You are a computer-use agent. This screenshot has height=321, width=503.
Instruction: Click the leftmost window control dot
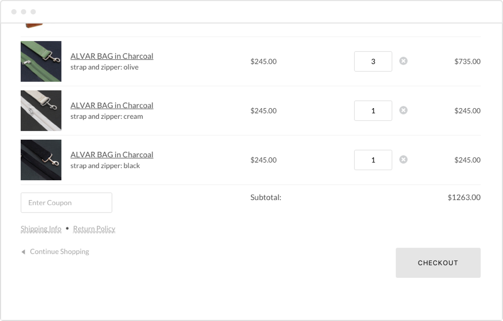point(13,11)
